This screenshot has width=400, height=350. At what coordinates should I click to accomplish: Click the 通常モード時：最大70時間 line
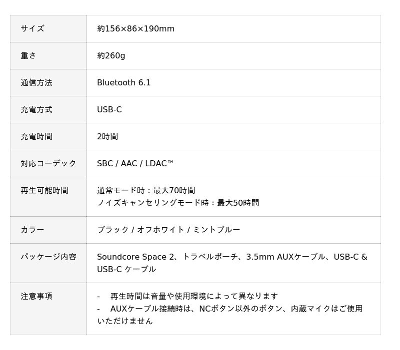(146, 191)
